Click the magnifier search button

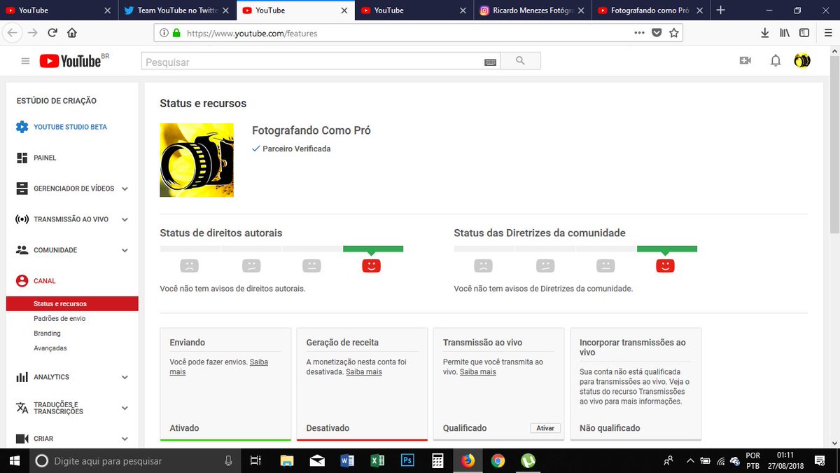520,61
